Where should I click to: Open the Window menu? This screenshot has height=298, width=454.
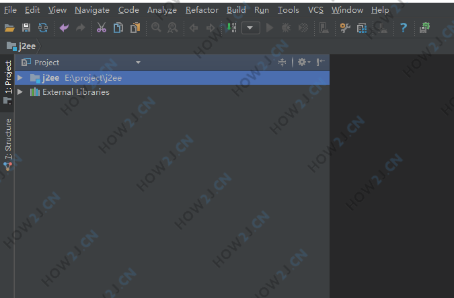348,10
